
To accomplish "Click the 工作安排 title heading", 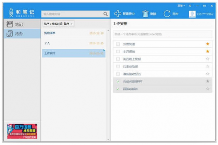I will coord(120,24).
